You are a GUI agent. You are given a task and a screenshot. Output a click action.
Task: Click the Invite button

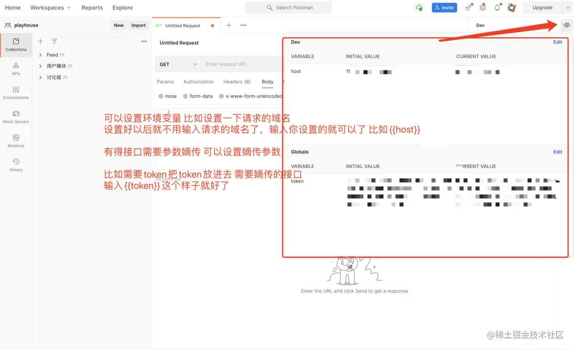tap(444, 8)
